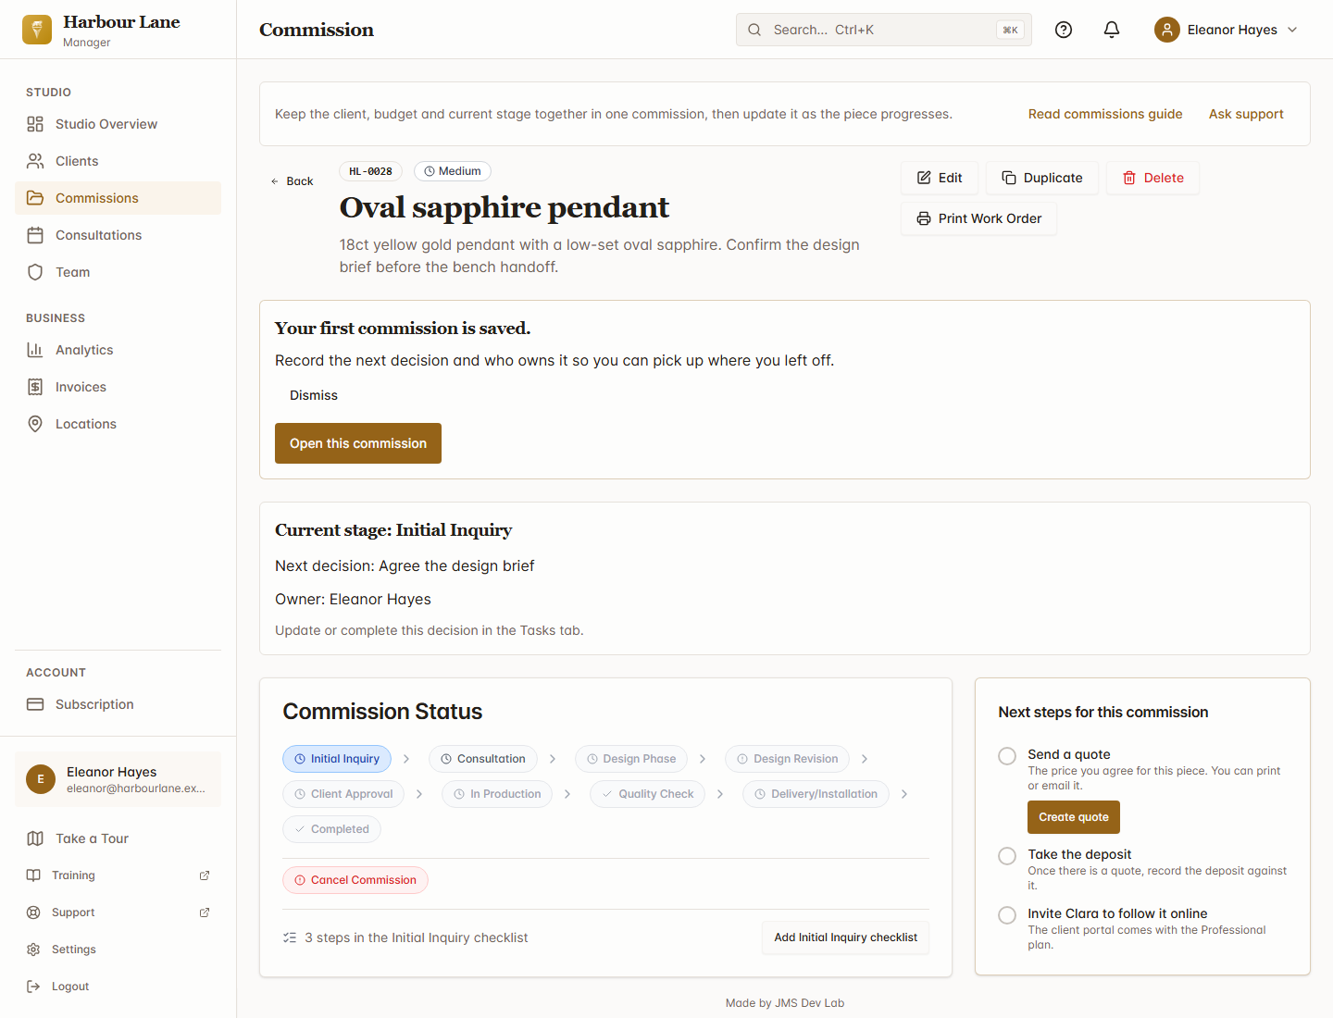
Task: Expand Eleanor Hayes account dropdown chevron
Action: [x=1292, y=30]
